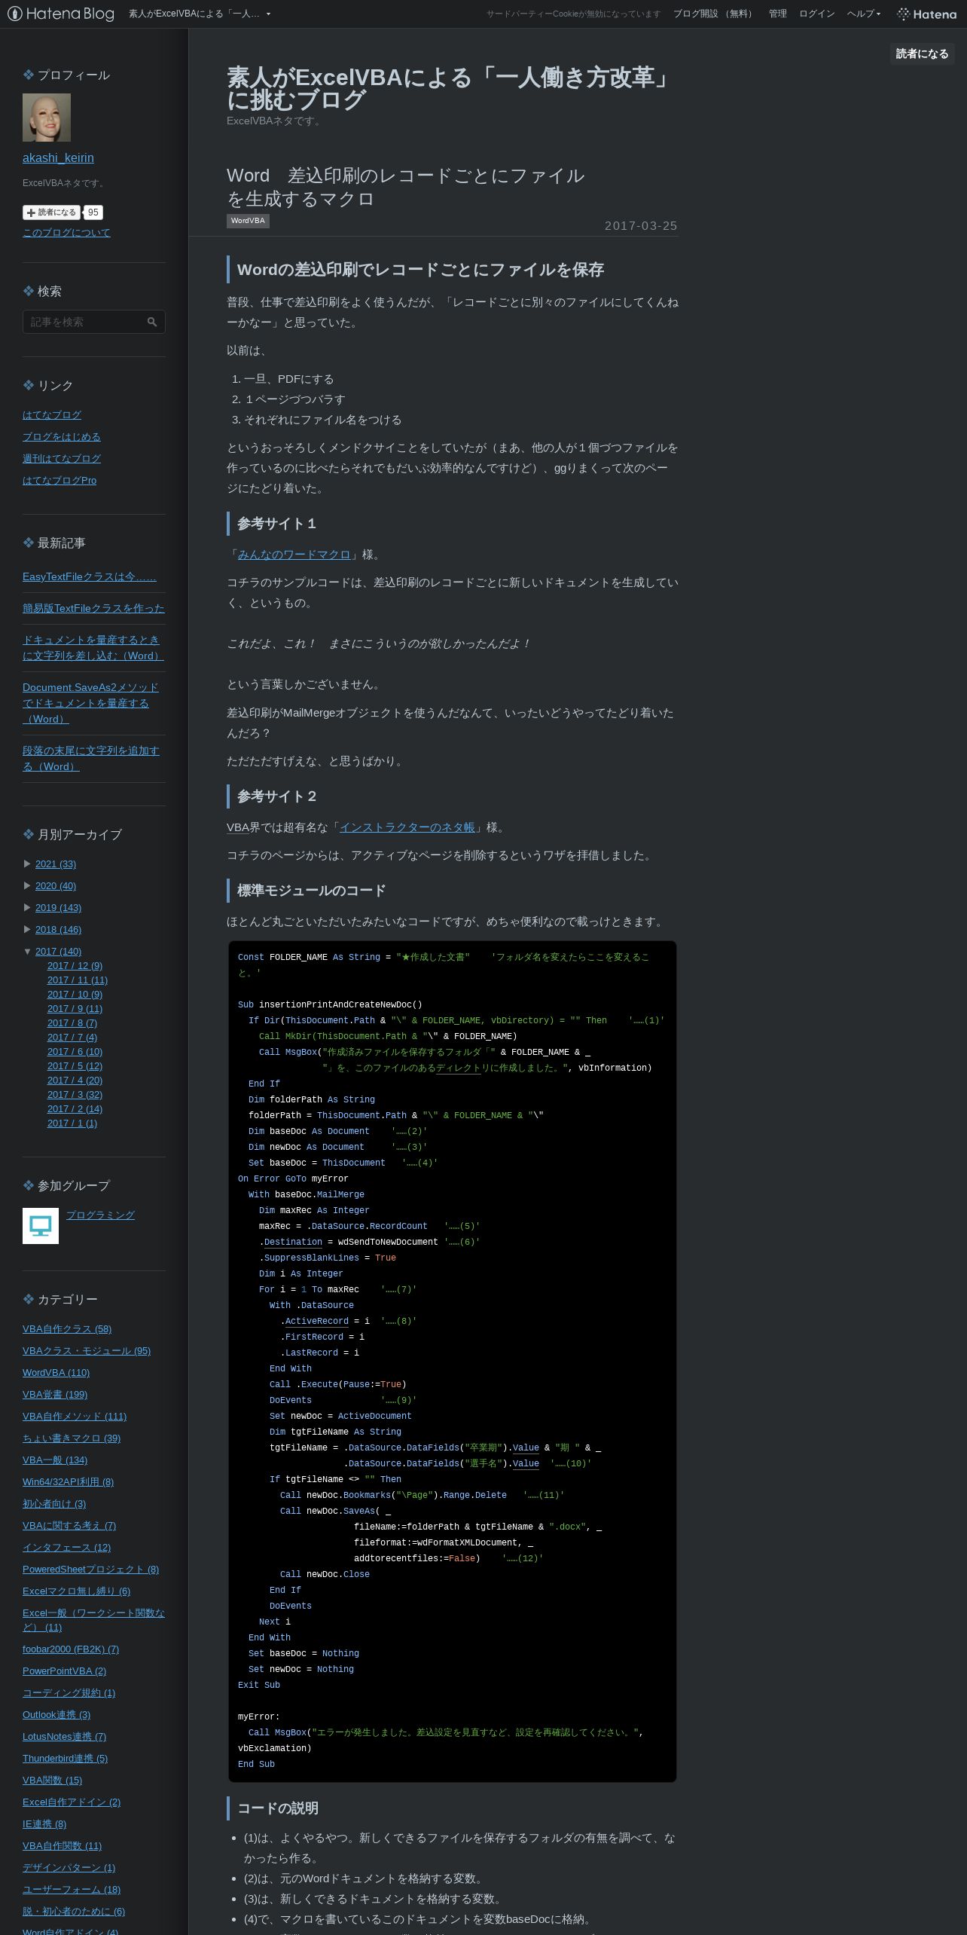Open category VBA覚書 (199)

point(55,1394)
